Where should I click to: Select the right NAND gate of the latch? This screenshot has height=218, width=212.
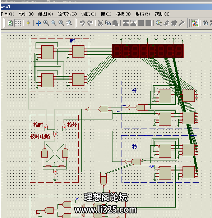65,153
